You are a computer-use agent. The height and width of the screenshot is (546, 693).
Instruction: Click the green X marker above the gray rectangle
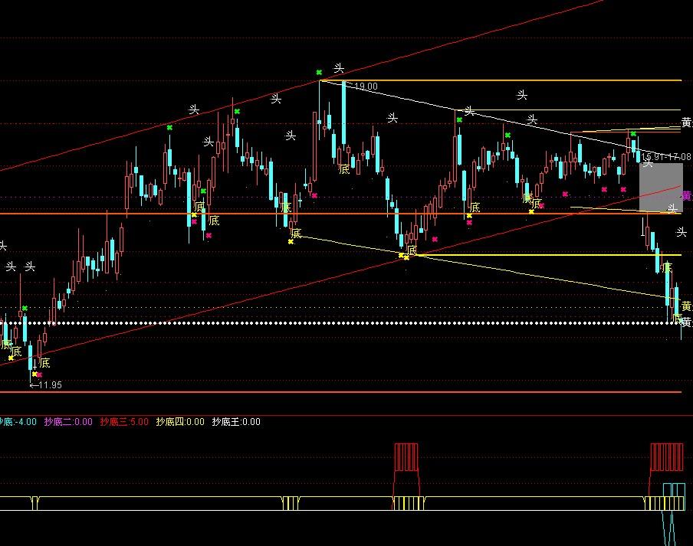pyautogui.click(x=633, y=134)
